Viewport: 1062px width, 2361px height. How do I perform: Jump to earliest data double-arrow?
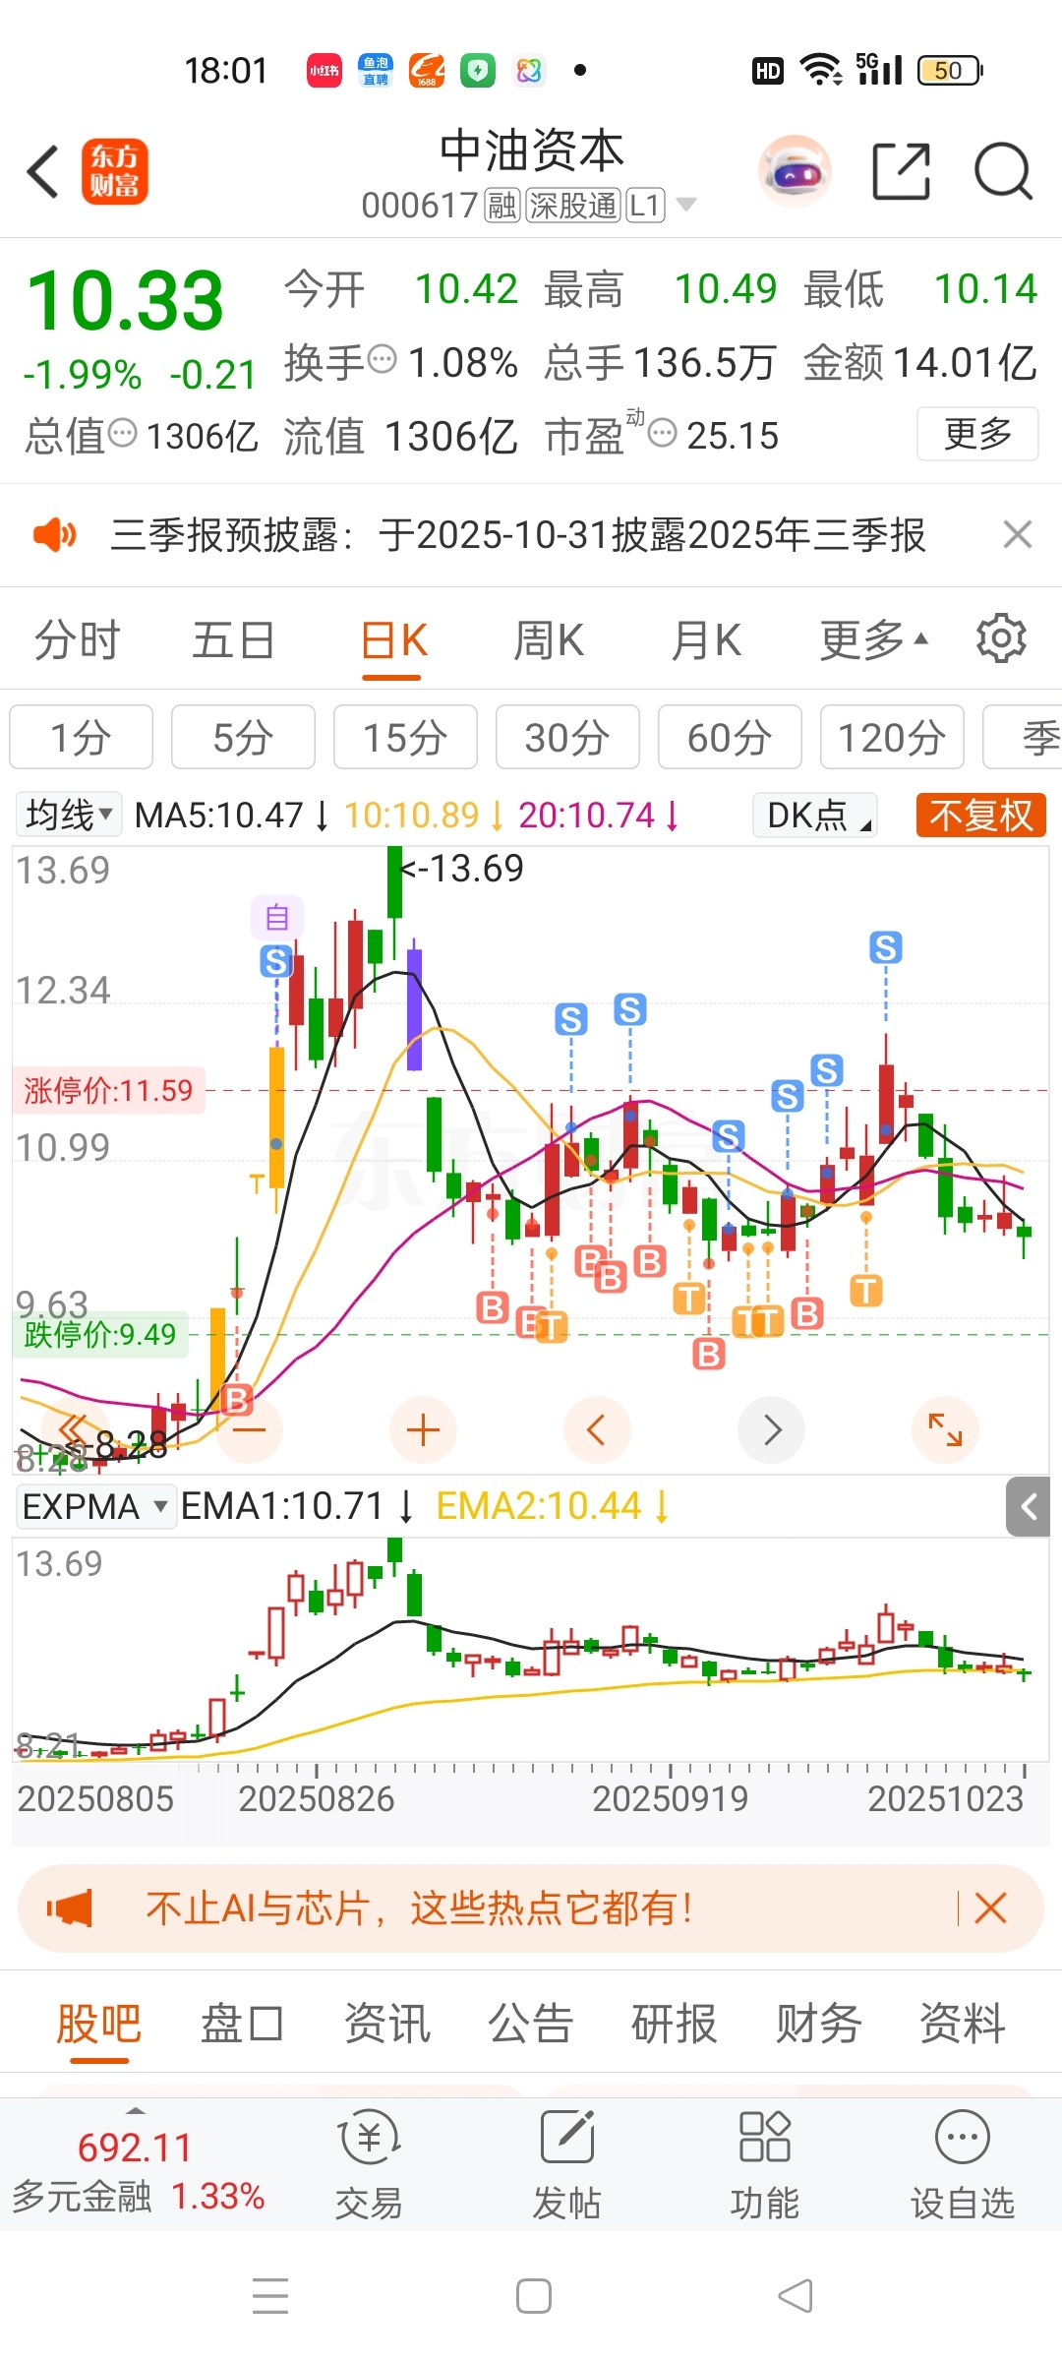(x=74, y=1429)
